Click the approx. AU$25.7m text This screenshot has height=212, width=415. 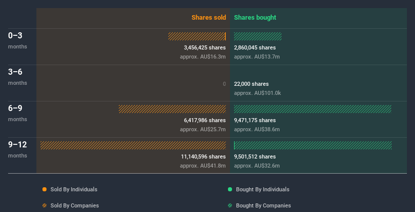tap(203, 130)
